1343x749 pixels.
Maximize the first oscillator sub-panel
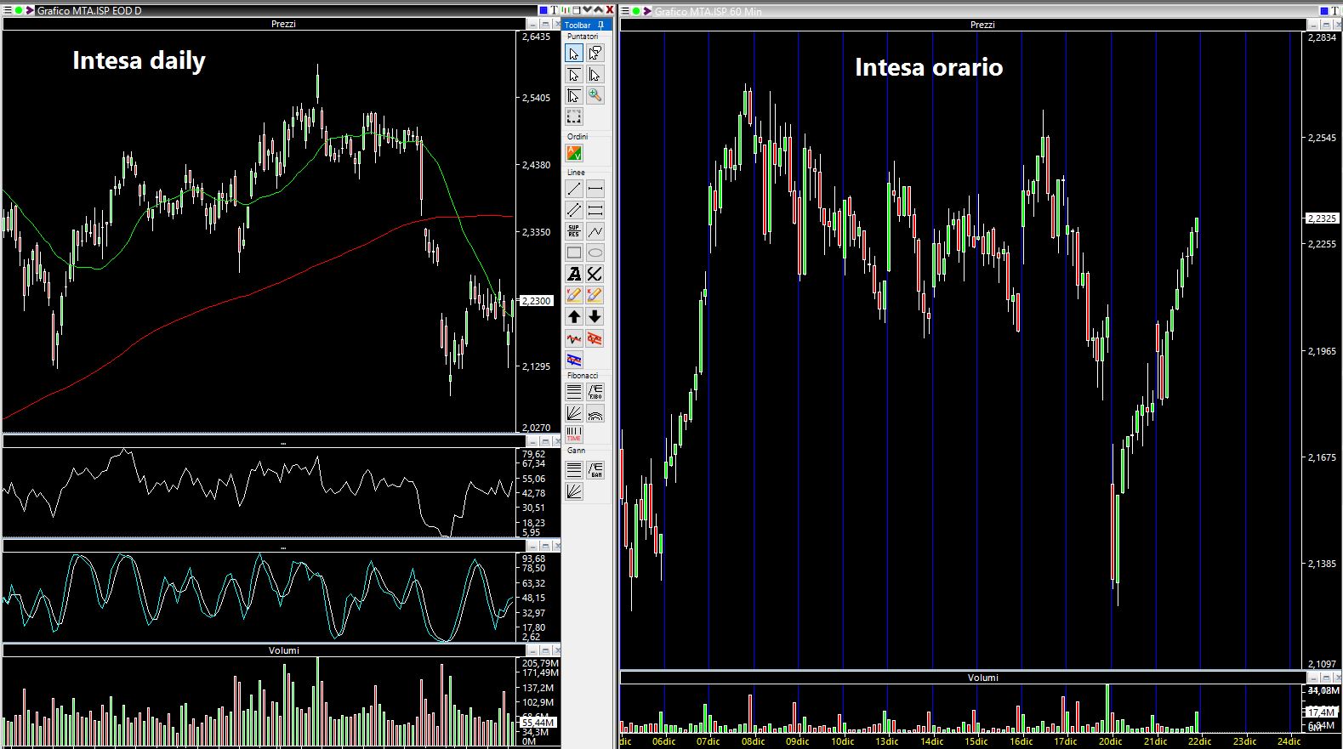(x=544, y=441)
